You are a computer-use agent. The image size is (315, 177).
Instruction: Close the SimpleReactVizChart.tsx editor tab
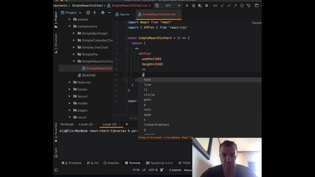pos(178,14)
